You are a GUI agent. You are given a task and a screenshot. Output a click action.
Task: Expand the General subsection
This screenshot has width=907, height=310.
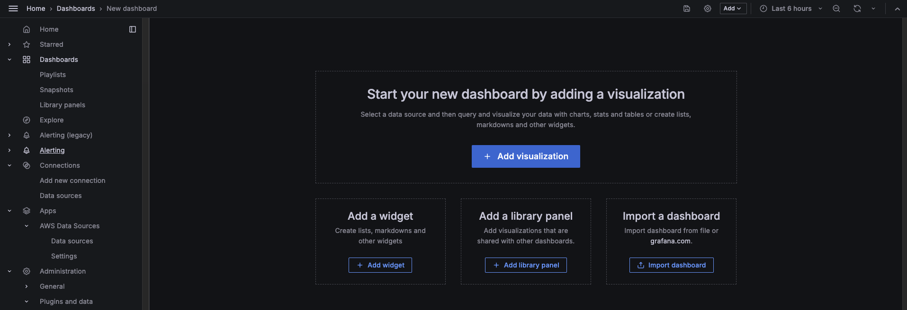click(27, 286)
